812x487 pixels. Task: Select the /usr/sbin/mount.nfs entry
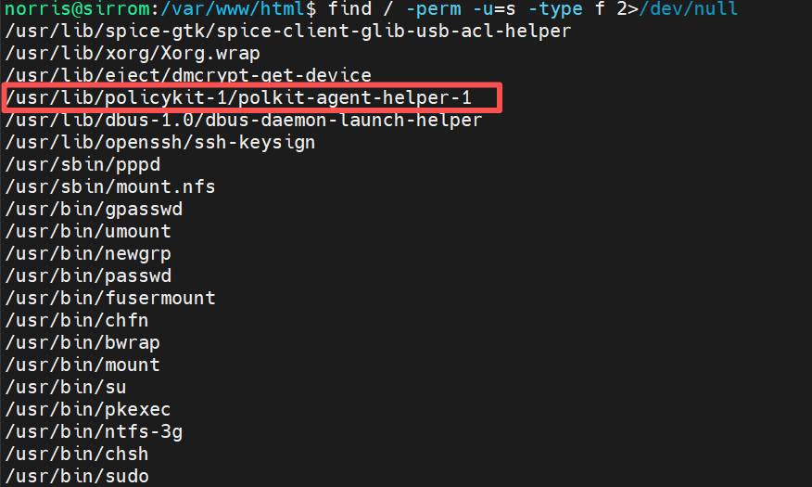110,186
